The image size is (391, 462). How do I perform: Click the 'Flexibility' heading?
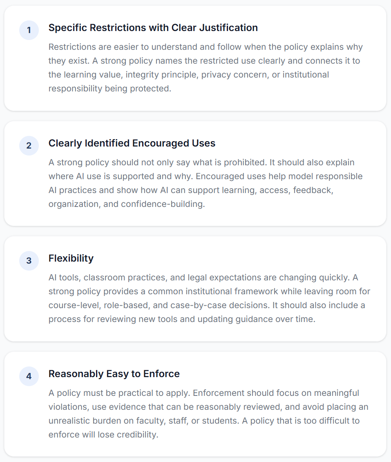click(71, 258)
